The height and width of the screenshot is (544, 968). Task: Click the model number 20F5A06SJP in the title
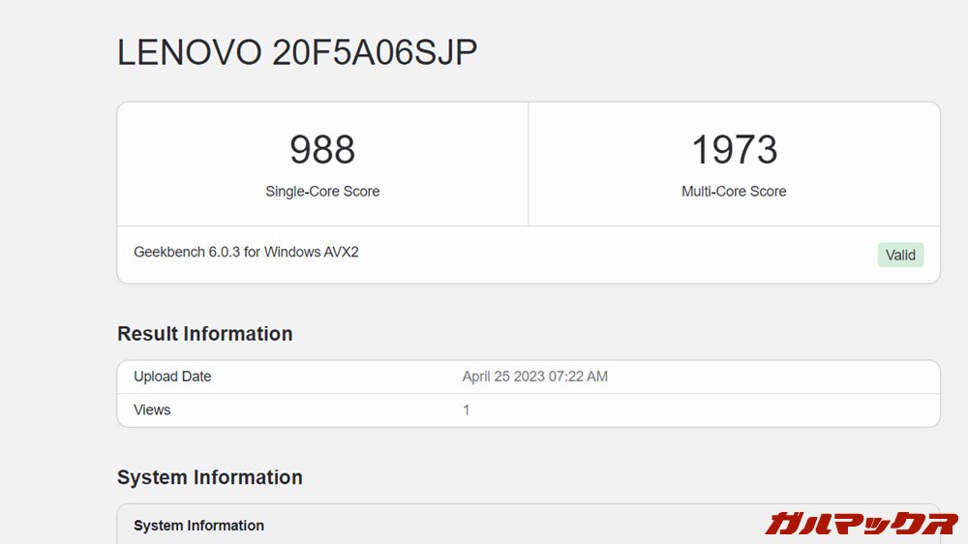click(375, 52)
